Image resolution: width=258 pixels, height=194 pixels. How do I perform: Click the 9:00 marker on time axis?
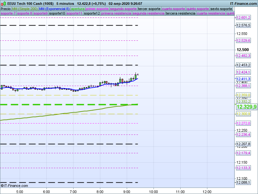tap(127, 191)
